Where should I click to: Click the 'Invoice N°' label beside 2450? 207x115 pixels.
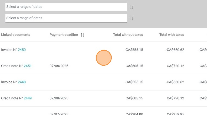(x=9, y=50)
